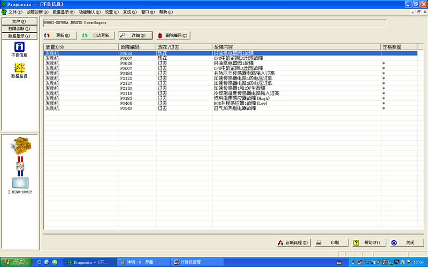Viewport: 428px width, 267px height.
Task: Click the 现在/过去 column header
Action: (184, 47)
